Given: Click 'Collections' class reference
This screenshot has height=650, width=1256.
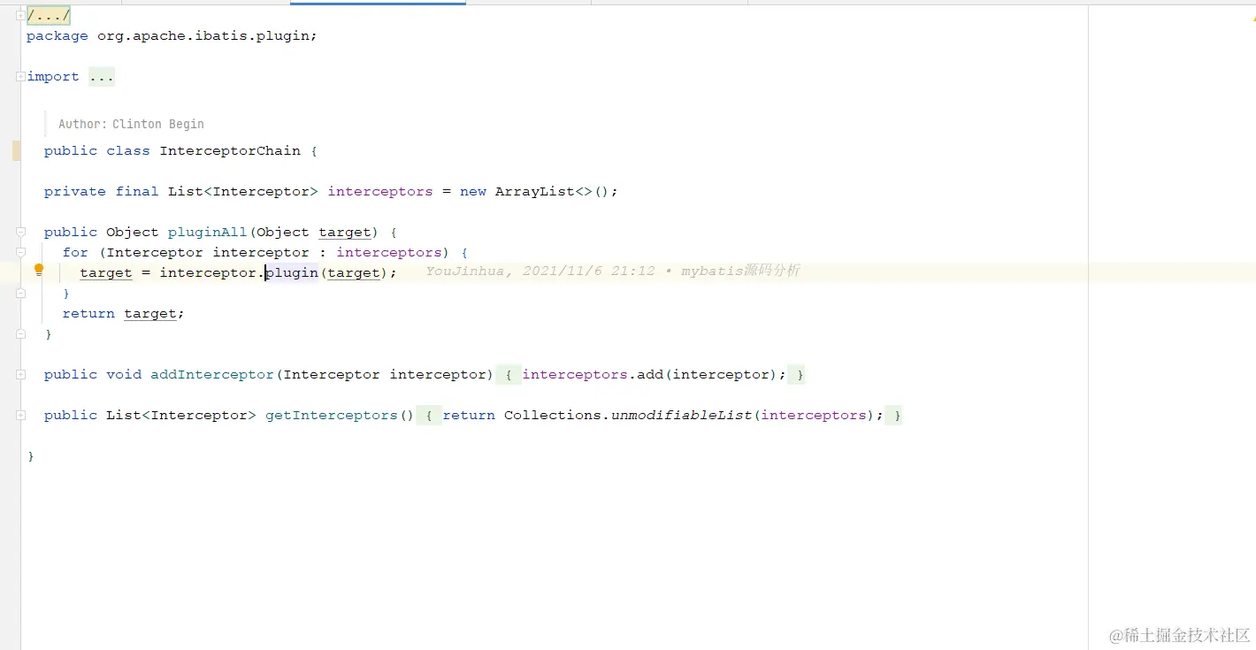Looking at the screenshot, I should click(x=553, y=416).
